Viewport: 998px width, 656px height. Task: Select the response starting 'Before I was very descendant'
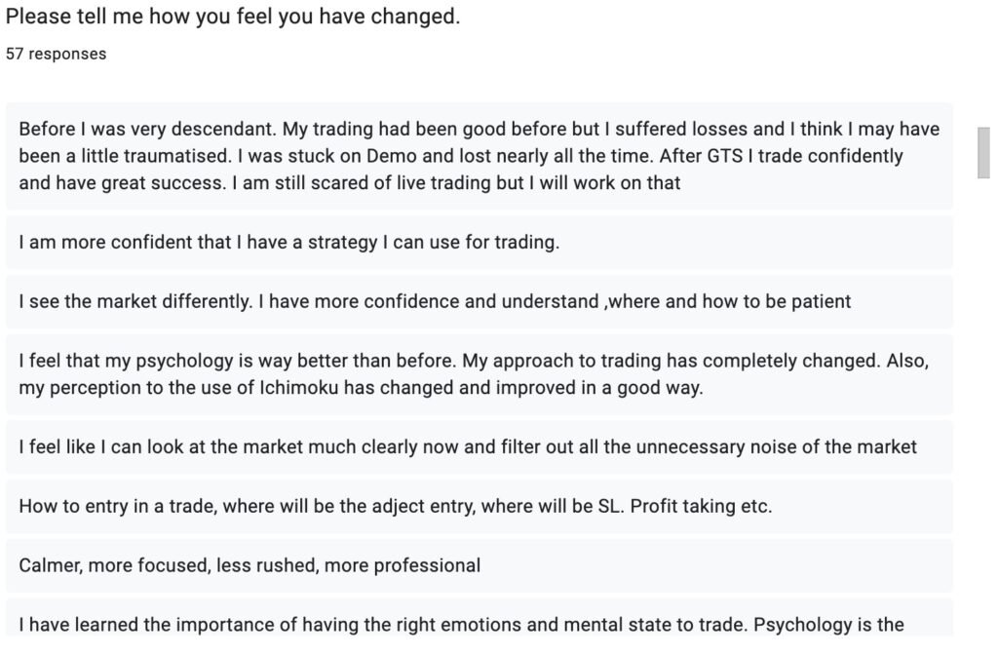pyautogui.click(x=480, y=156)
